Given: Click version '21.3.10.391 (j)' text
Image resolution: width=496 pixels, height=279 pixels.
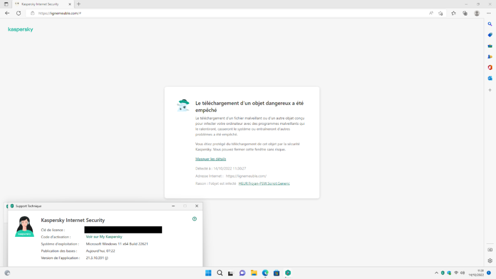Looking at the screenshot, I should point(97,258).
